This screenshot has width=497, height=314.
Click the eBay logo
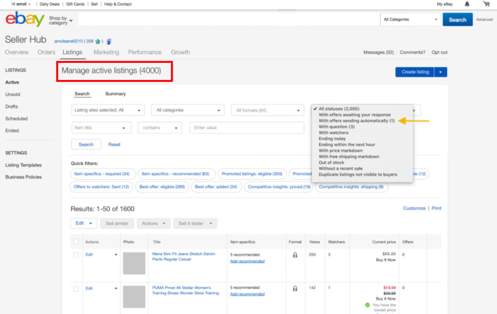point(25,20)
